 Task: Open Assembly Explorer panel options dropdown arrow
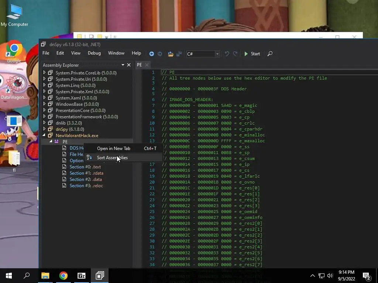tap(123, 65)
